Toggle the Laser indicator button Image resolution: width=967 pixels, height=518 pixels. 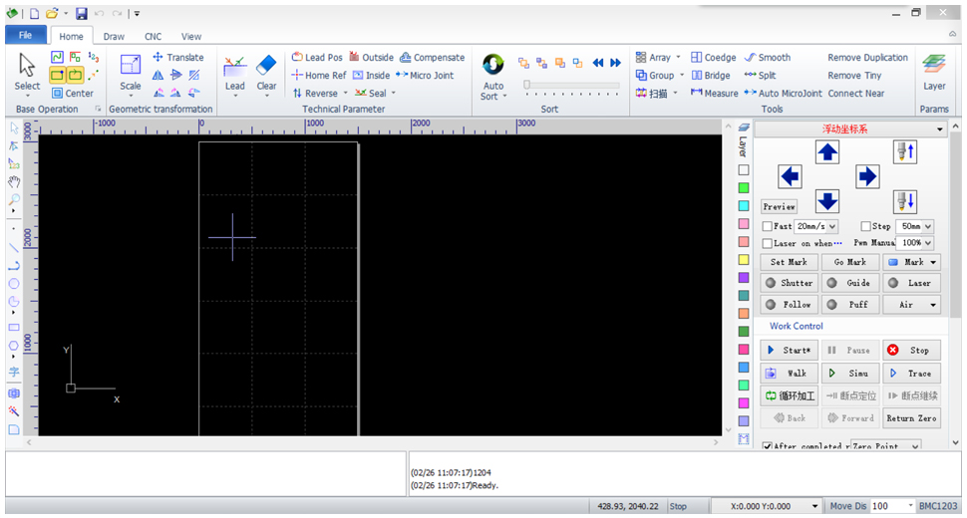pos(911,283)
